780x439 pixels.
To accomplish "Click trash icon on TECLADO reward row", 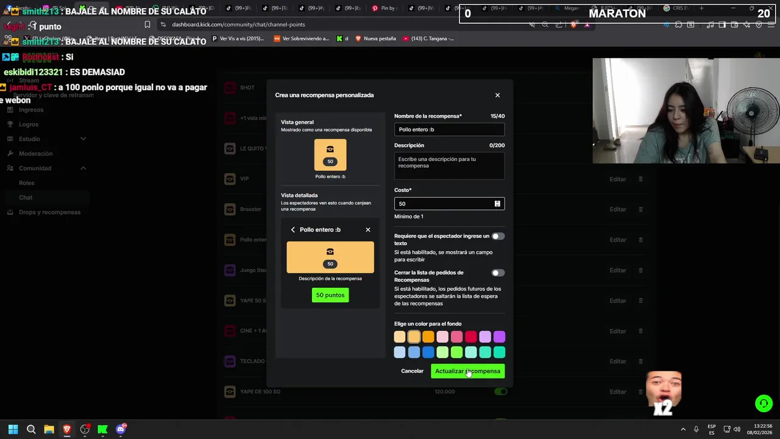I will [640, 361].
